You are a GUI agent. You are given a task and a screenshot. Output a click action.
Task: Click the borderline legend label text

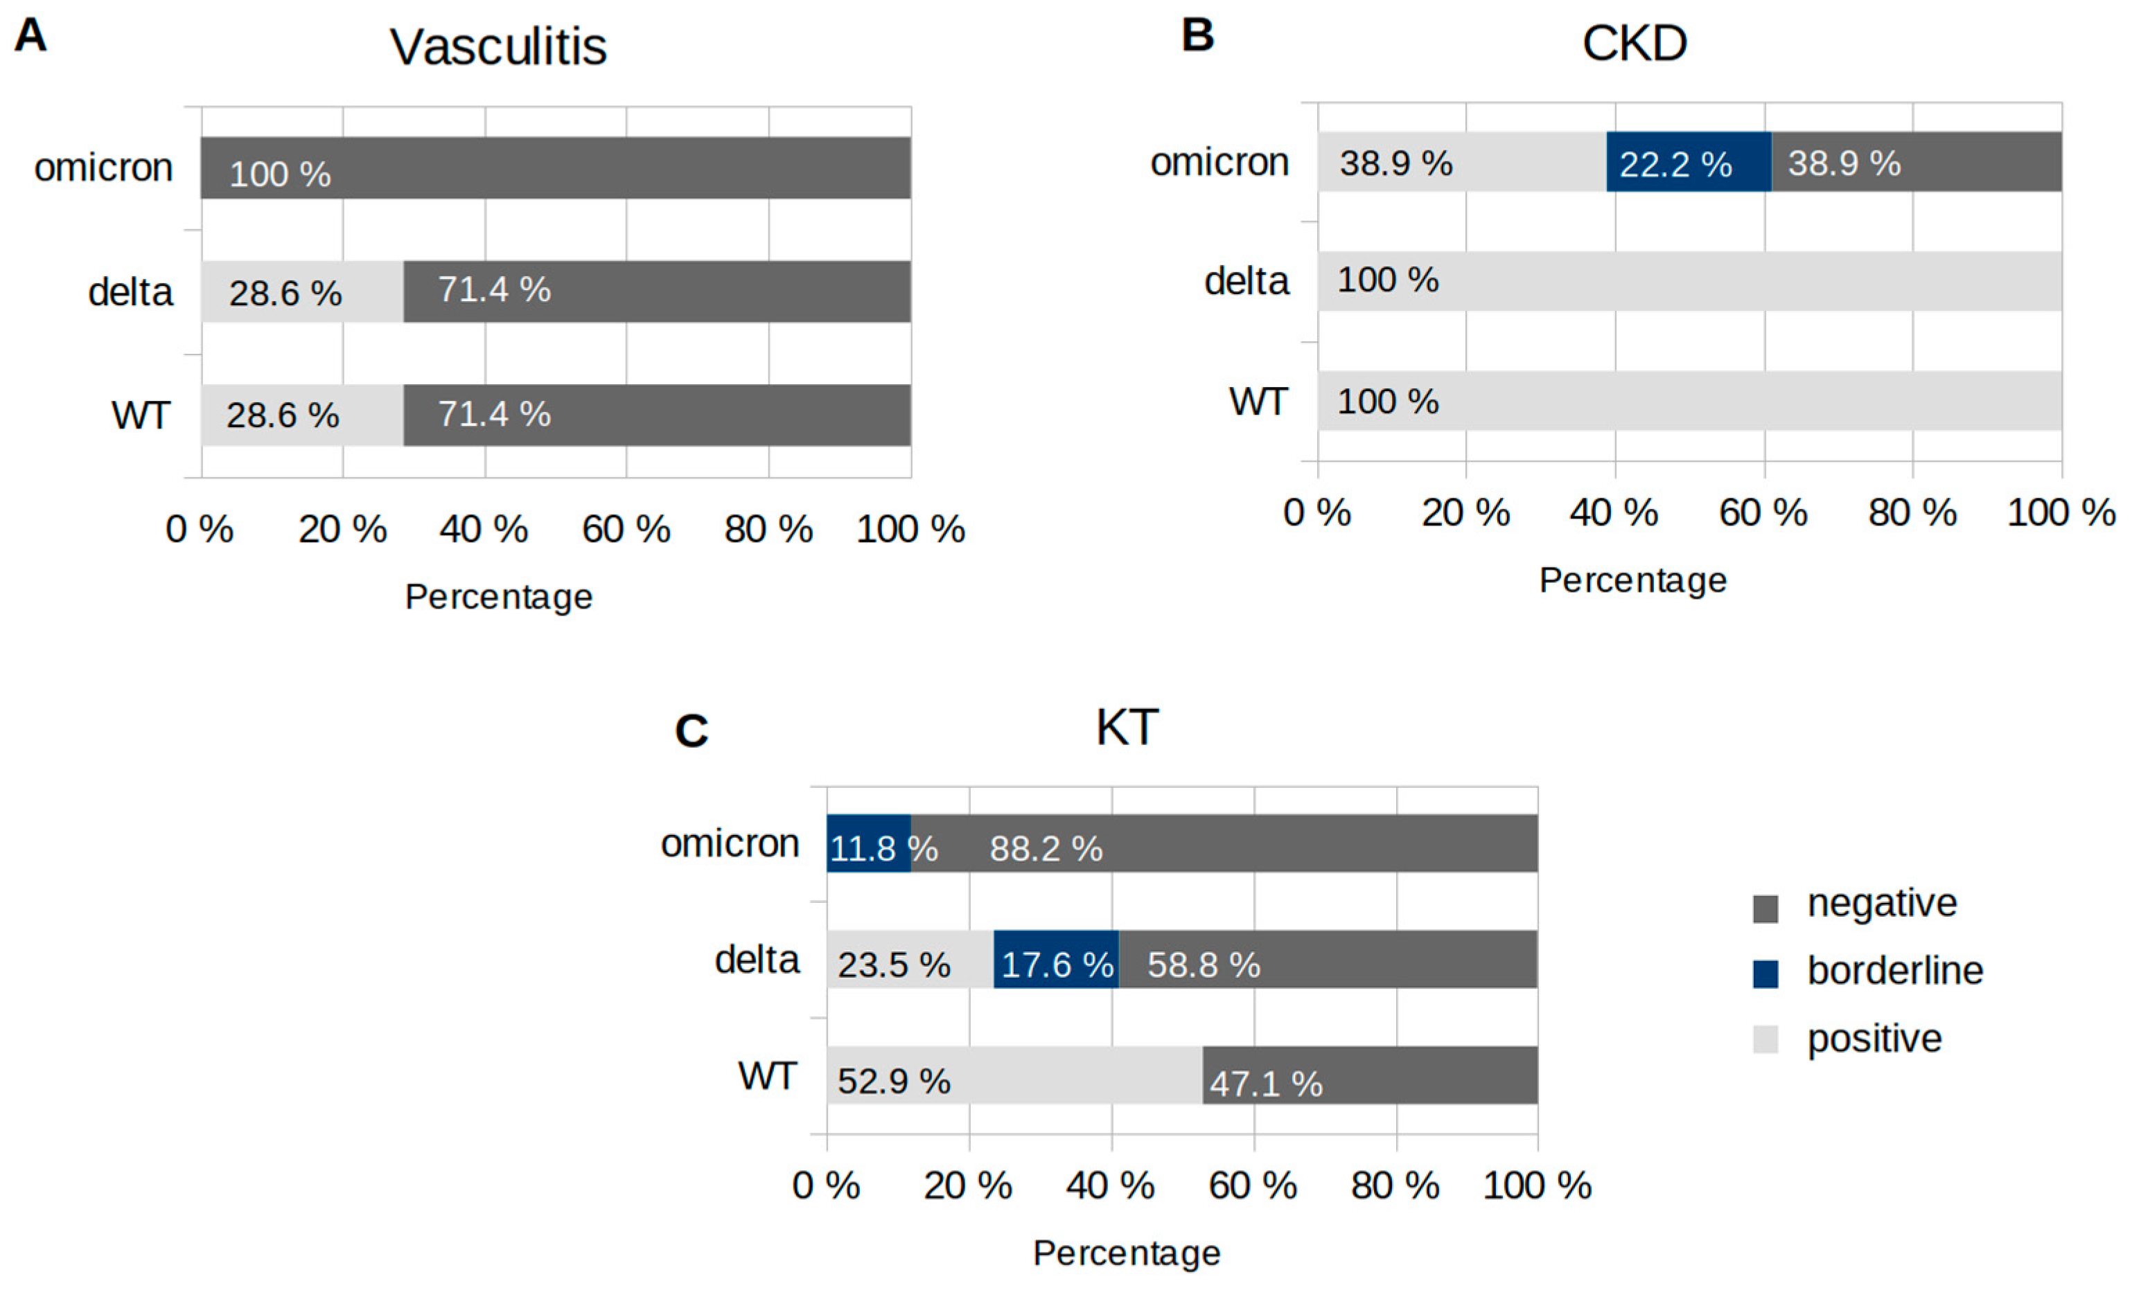[x=1895, y=970]
